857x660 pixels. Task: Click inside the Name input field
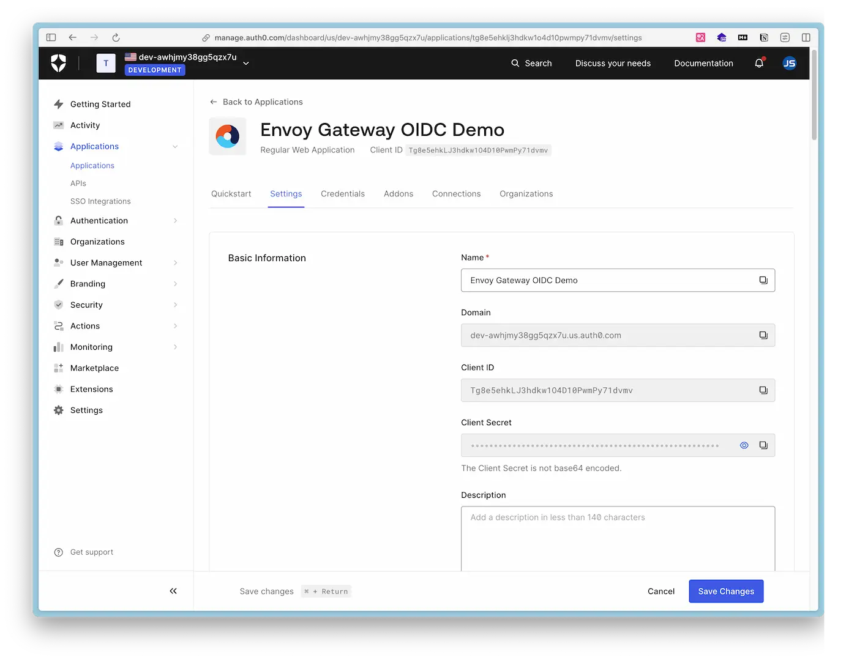(x=618, y=280)
